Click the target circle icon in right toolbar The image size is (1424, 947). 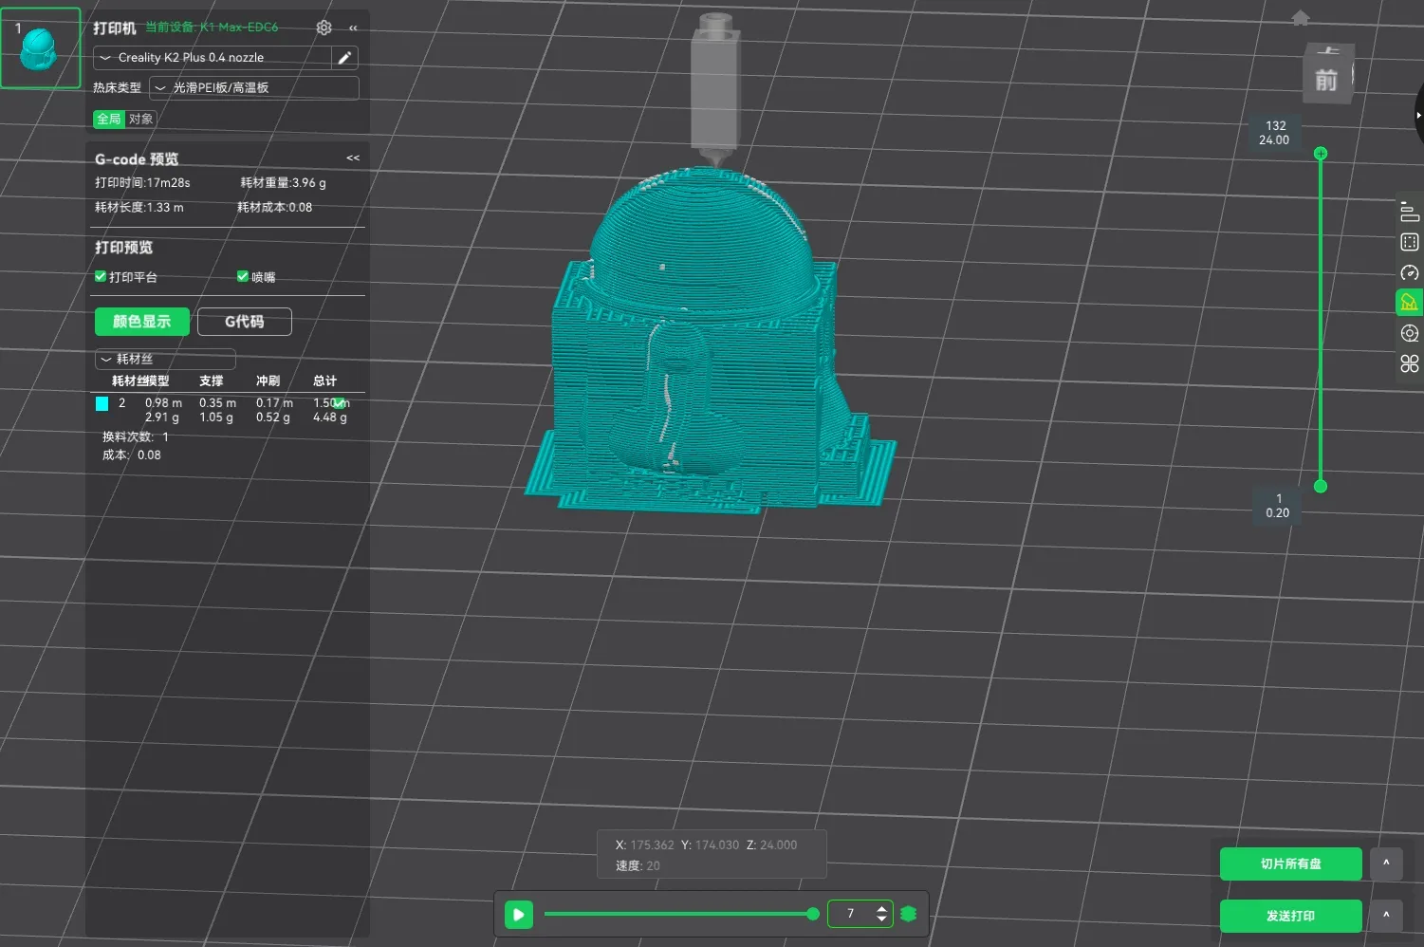1410,333
